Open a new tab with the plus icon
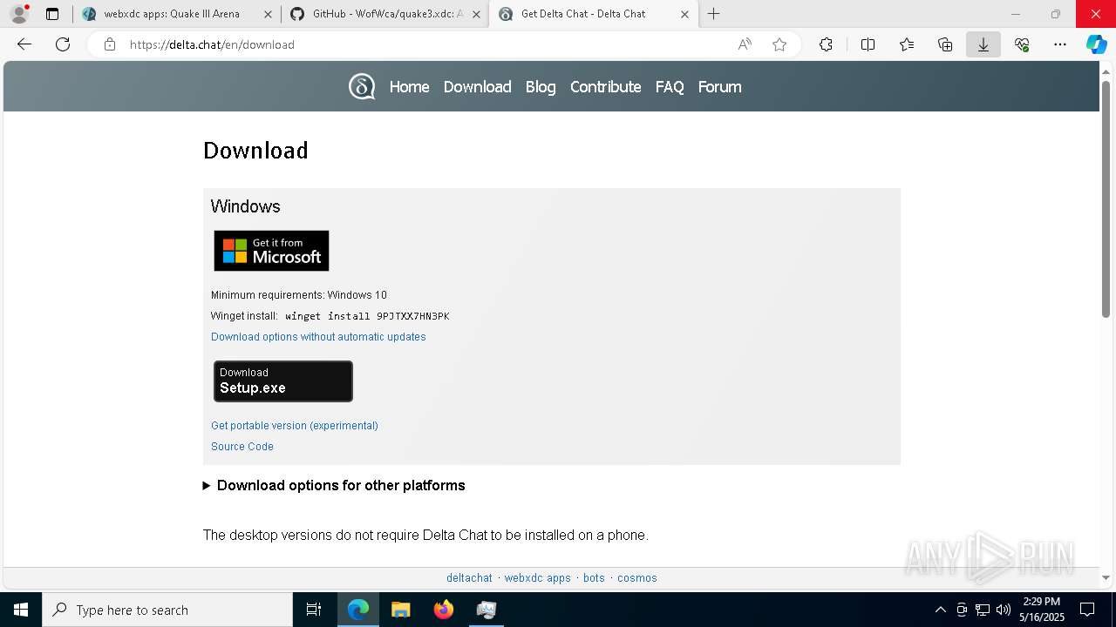 point(713,14)
